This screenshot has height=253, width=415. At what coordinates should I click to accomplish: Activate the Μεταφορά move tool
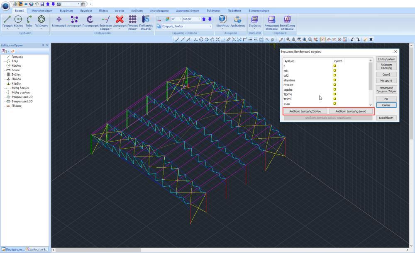point(59,22)
